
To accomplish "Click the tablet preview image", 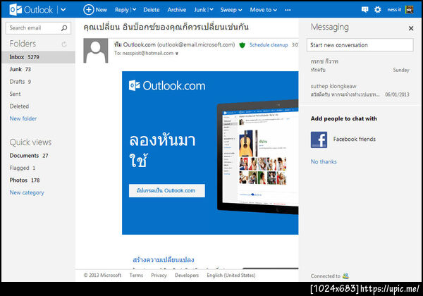I will coord(257,157).
